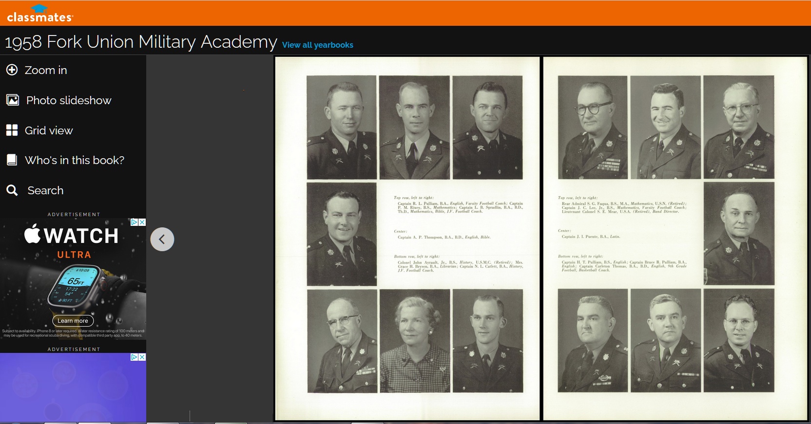Click Captain J. I. Puente's center portrait
This screenshot has width=811, height=424.
coord(739,234)
